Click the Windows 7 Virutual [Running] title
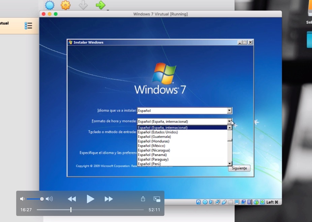 pyautogui.click(x=160, y=14)
